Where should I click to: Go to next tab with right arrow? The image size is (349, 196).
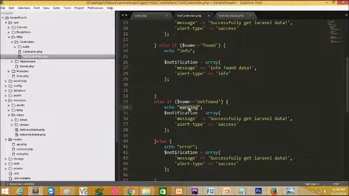point(127,15)
